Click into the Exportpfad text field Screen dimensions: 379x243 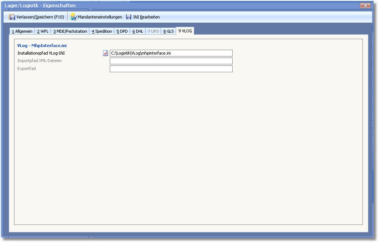click(x=171, y=69)
